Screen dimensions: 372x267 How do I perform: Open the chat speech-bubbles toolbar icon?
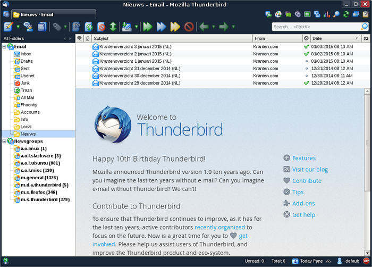(x=28, y=27)
